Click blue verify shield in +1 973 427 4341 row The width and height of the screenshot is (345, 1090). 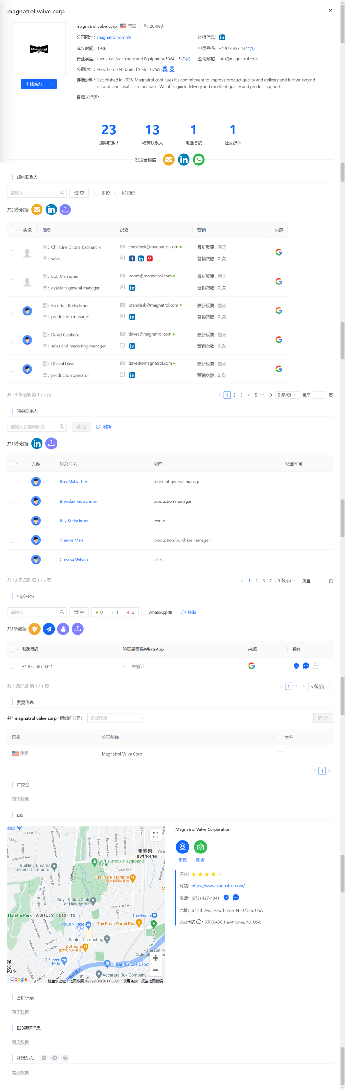(x=296, y=666)
